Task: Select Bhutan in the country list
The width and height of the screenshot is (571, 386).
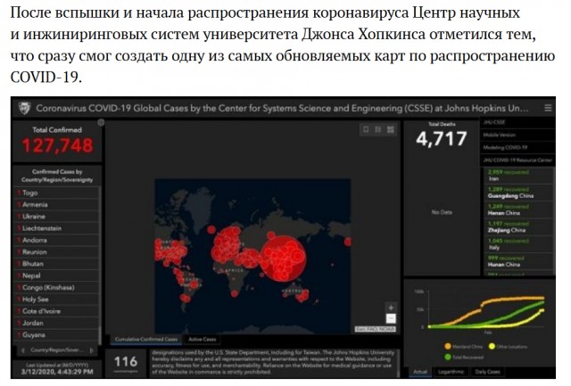Action: (x=56, y=264)
